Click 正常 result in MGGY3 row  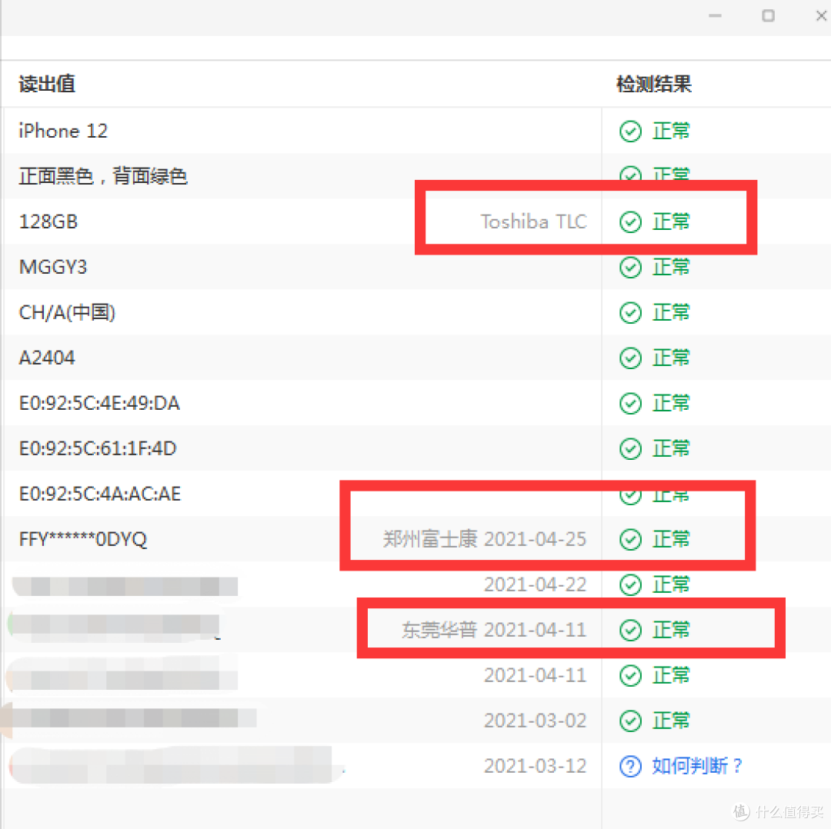tap(671, 267)
